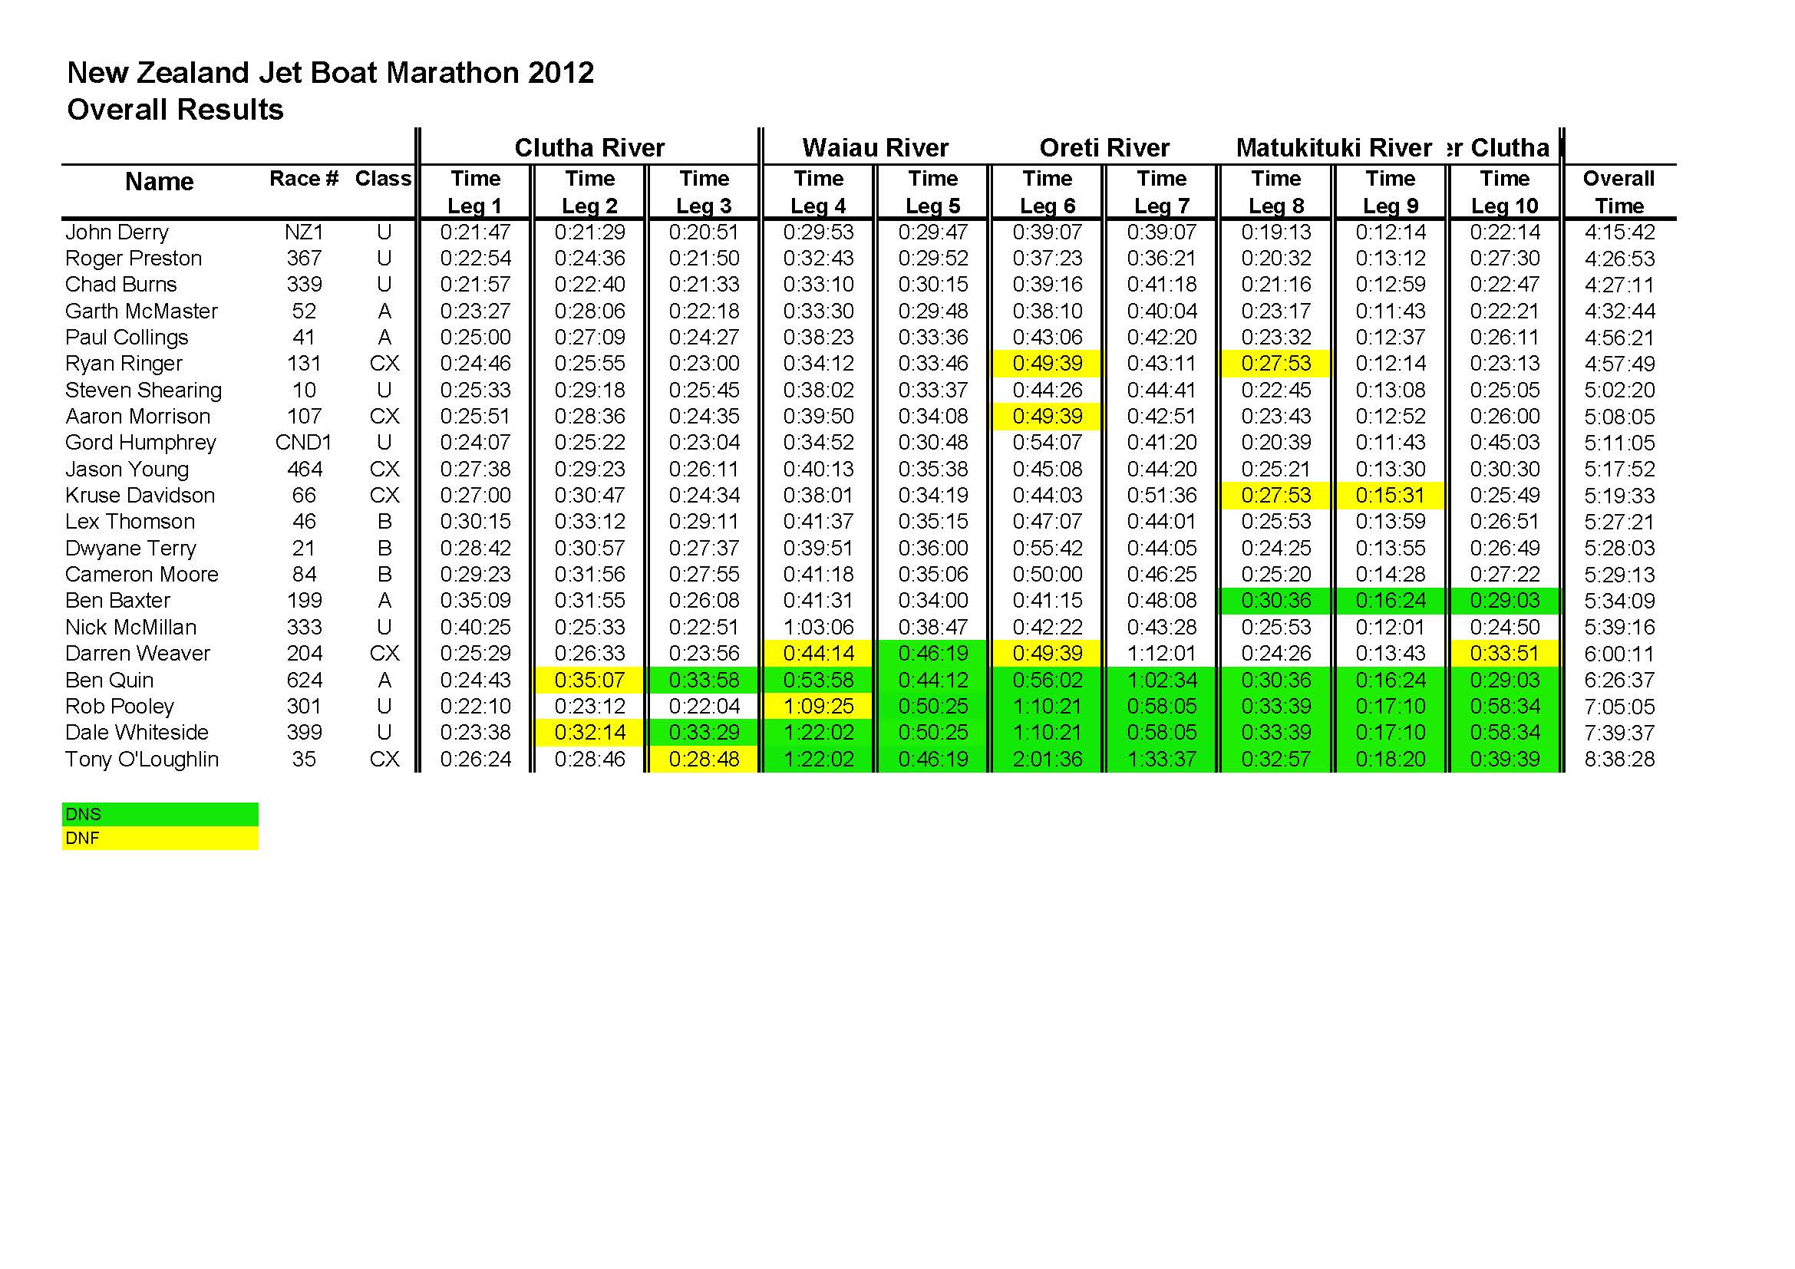Select the 'Overall Results' subtitle
This screenshot has height=1269, width=1795.
click(175, 110)
